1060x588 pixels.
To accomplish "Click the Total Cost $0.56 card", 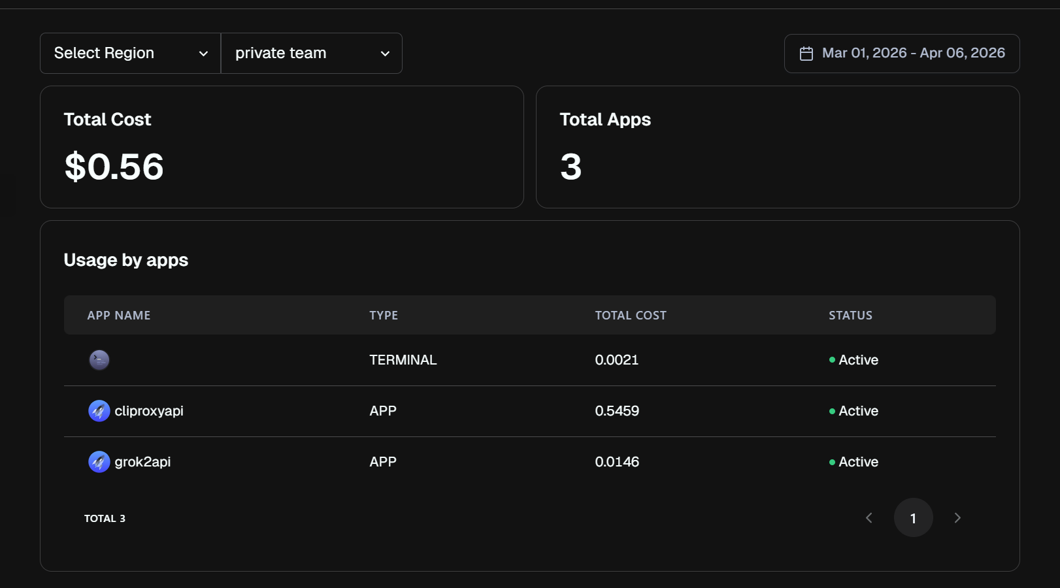I will pyautogui.click(x=282, y=147).
